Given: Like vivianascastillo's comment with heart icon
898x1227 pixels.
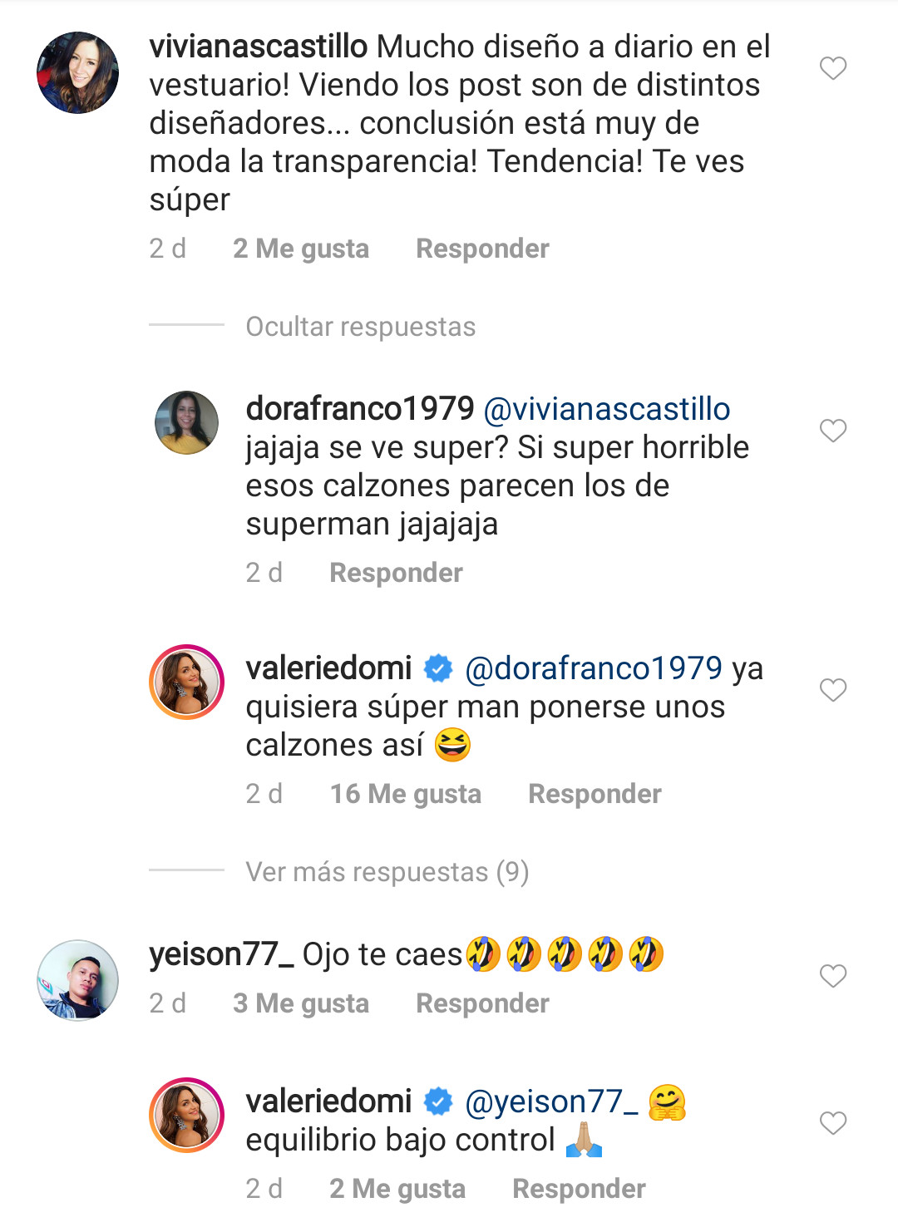Looking at the screenshot, I should point(832,68).
